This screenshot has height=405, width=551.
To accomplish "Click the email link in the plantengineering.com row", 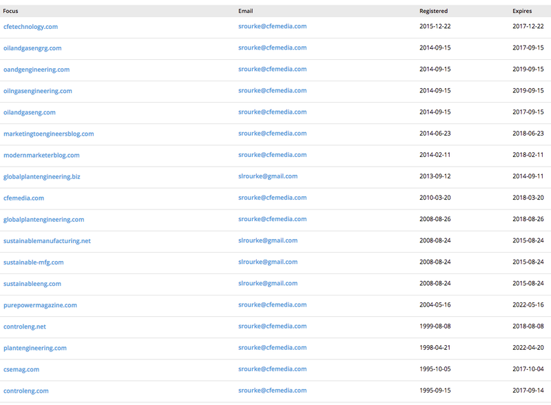I will tap(272, 348).
